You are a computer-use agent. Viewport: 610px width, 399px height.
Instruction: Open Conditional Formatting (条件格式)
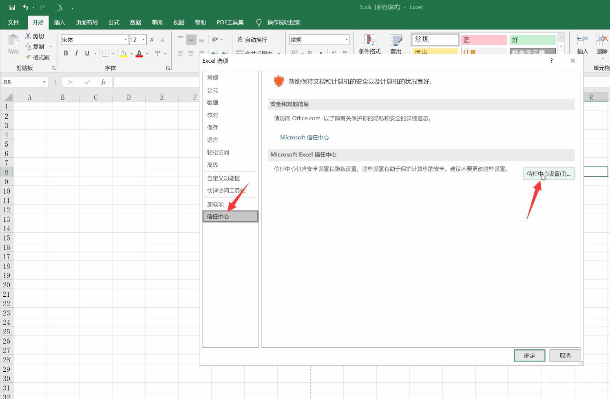369,44
